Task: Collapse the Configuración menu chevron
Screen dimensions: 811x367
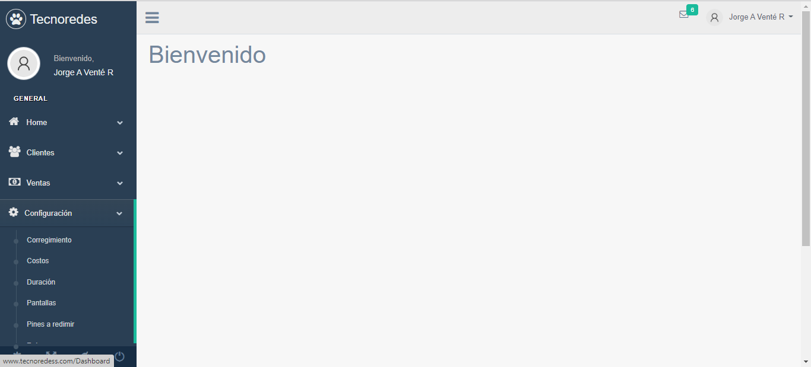Action: 119,213
